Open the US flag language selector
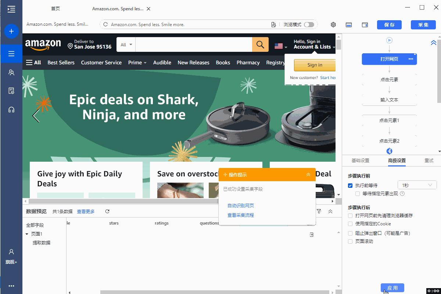 coord(281,46)
